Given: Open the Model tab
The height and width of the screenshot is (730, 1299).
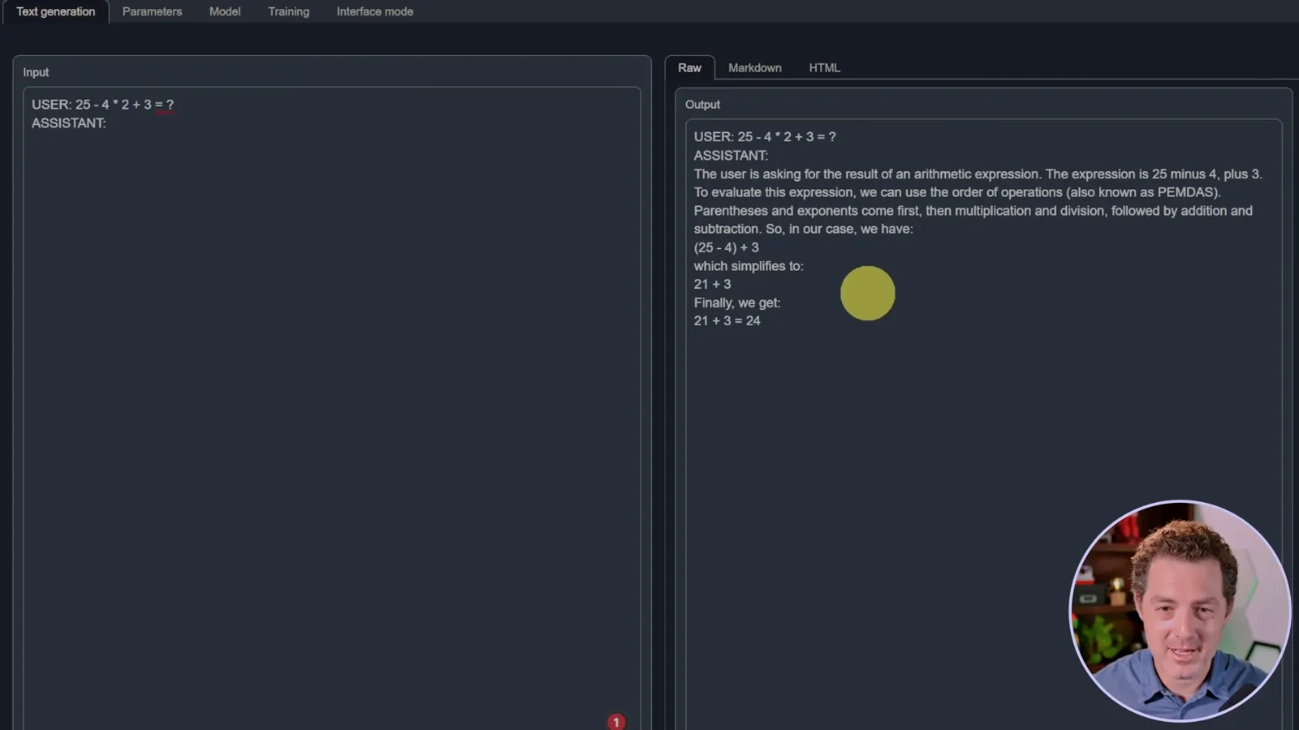Looking at the screenshot, I should click(x=225, y=11).
